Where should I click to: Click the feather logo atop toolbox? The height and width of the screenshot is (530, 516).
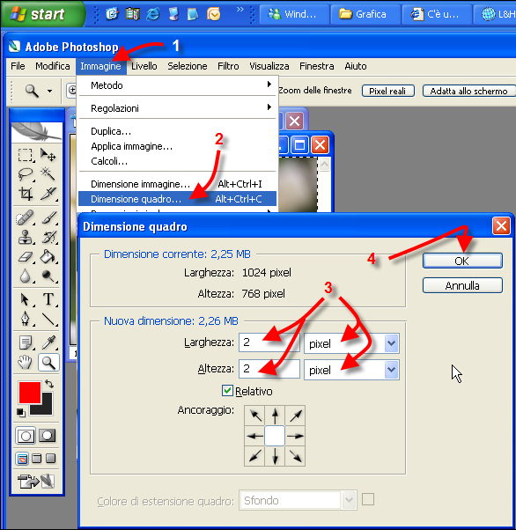36,132
